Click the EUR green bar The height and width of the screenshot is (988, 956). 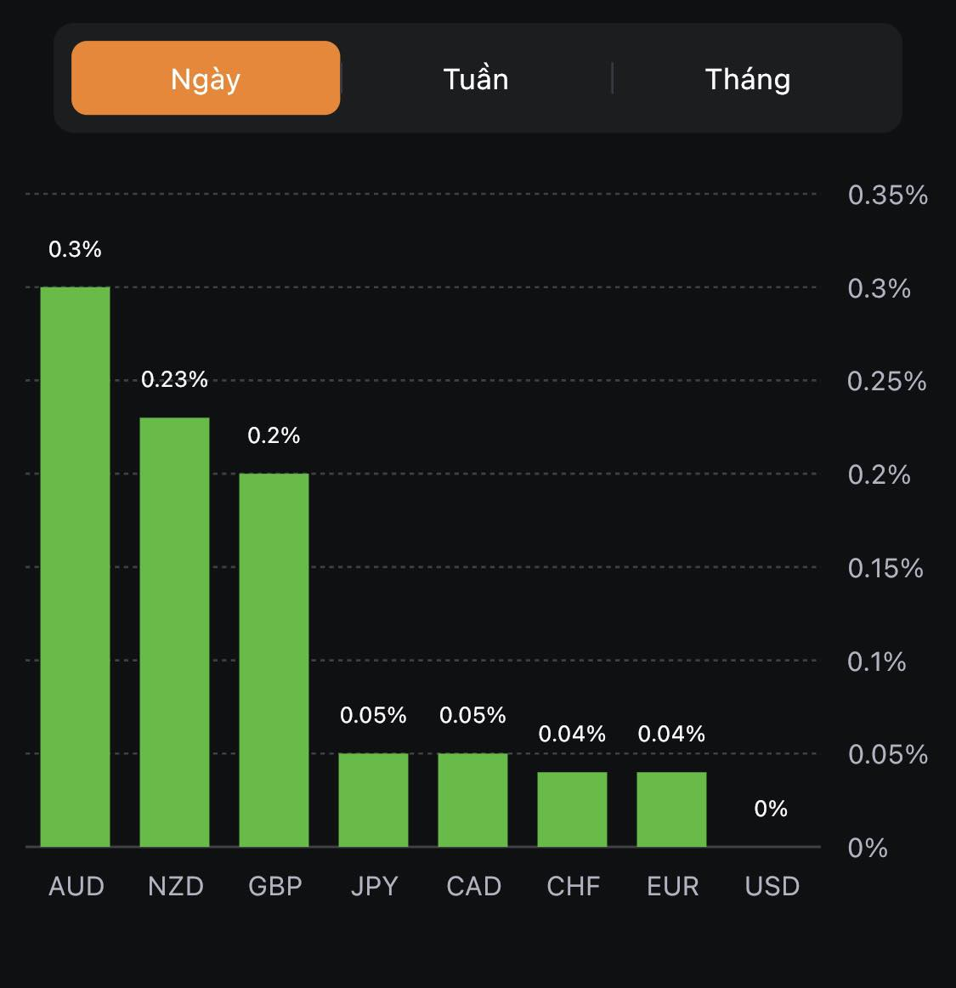[x=671, y=809]
